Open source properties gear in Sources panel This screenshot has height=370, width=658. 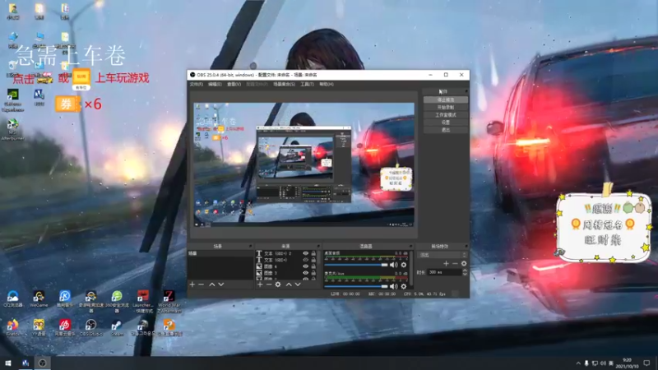tap(278, 284)
